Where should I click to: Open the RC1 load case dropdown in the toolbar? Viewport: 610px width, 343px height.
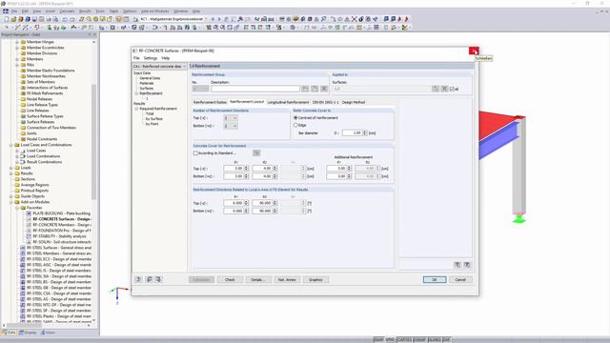pos(206,19)
